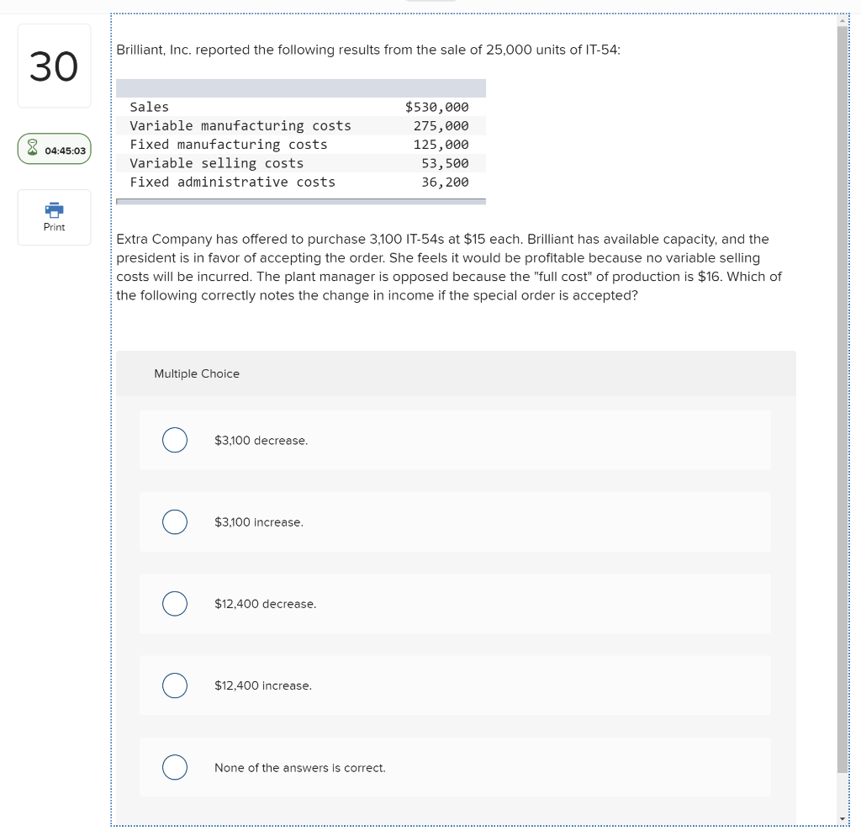Click the 275,000 table value
Screen dimensions: 861x831
441,126
